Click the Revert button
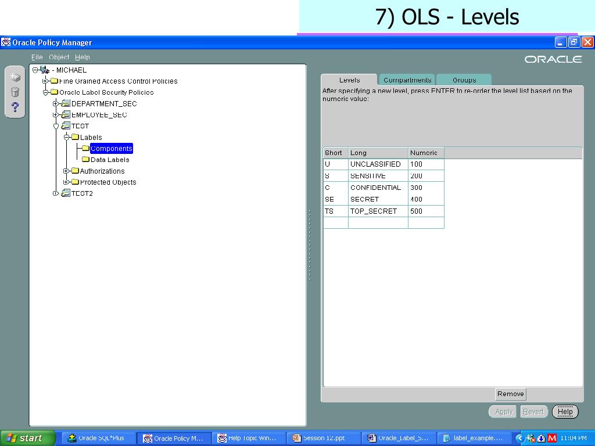The height and width of the screenshot is (446, 595). coord(533,412)
